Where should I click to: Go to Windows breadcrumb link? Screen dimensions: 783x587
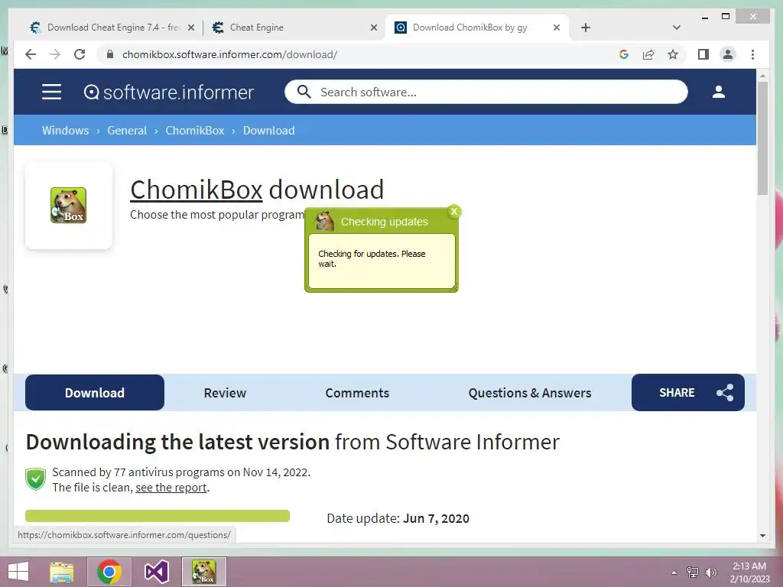[x=66, y=130]
